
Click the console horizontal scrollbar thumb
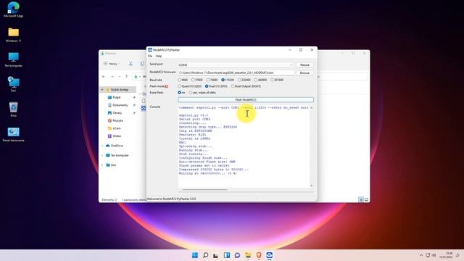click(204, 190)
